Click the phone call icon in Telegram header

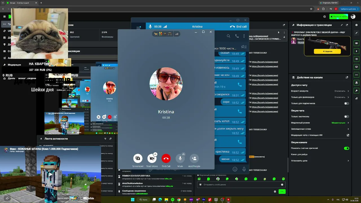pyautogui.click(x=237, y=36)
